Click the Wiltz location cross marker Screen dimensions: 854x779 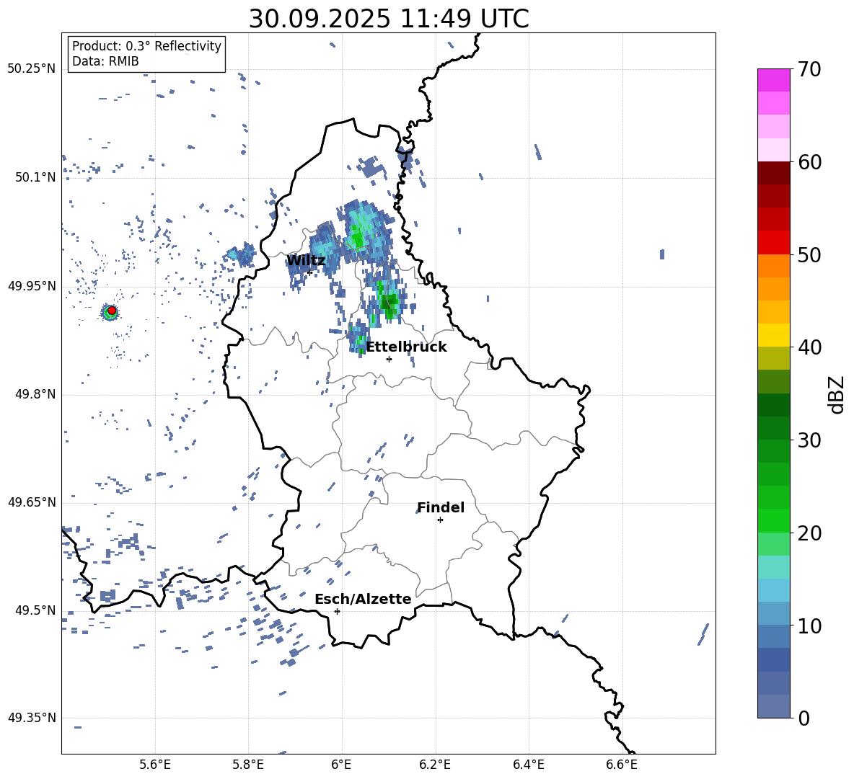click(x=310, y=272)
